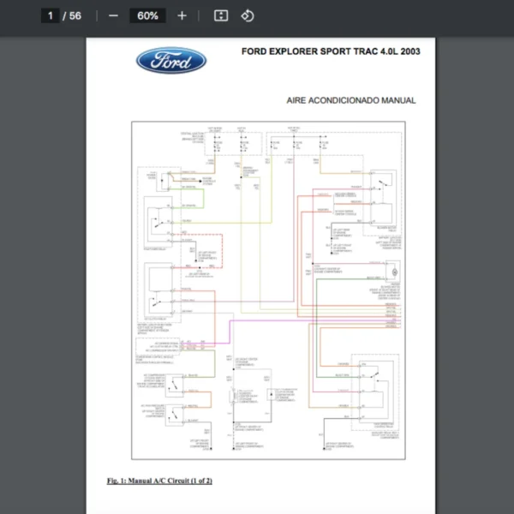This screenshot has height=514, width=514.
Task: Click the zoom out minus icon
Action: 113,15
